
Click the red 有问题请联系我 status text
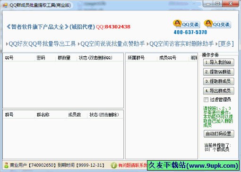point(132,165)
